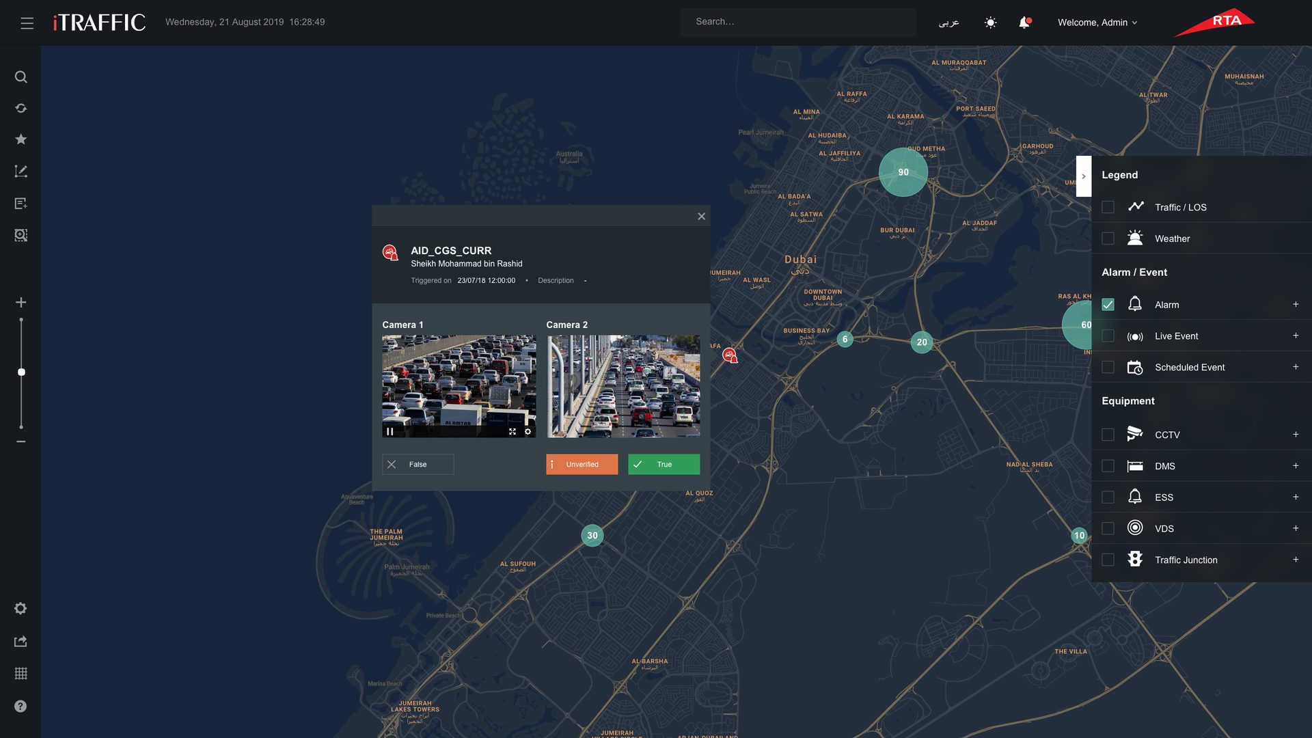Expand Camera 1 video to fullscreen
Viewport: 1312px width, 738px height.
click(512, 431)
